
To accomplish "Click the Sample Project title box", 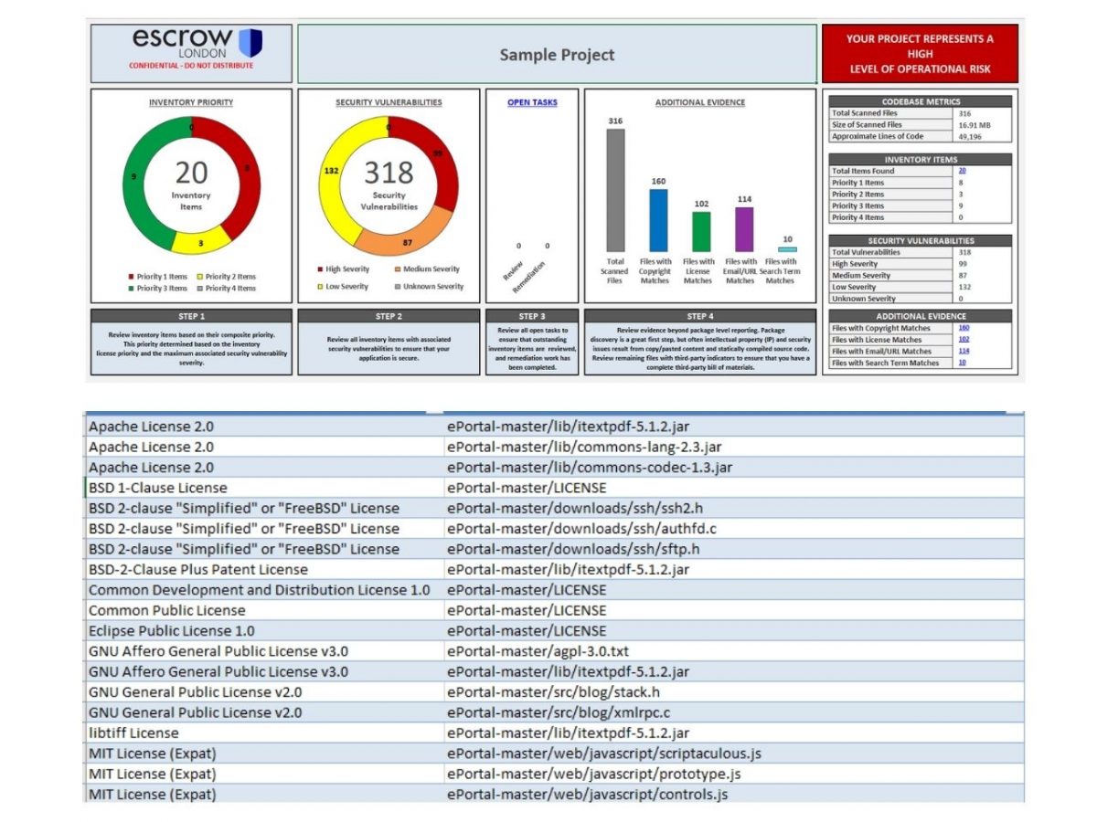I will pyautogui.click(x=557, y=55).
